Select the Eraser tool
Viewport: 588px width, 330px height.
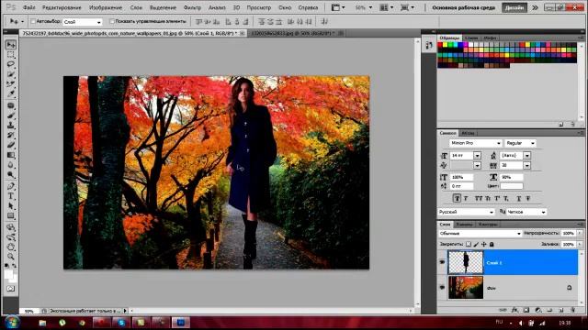pyautogui.click(x=11, y=145)
